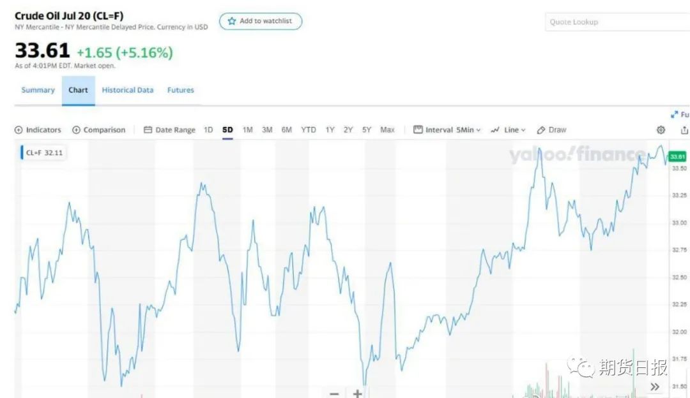Viewport: 690px width, 398px height.
Task: Switch to the Summary tab
Action: click(38, 91)
